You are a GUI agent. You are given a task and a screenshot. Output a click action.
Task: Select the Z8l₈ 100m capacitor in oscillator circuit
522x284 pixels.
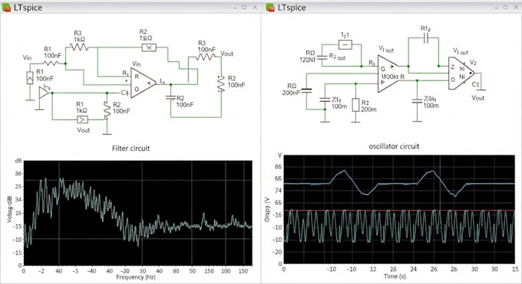417,100
